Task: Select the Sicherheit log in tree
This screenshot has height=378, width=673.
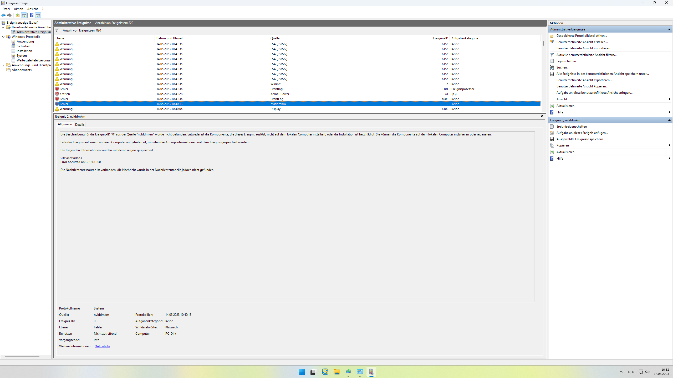Action: click(23, 46)
